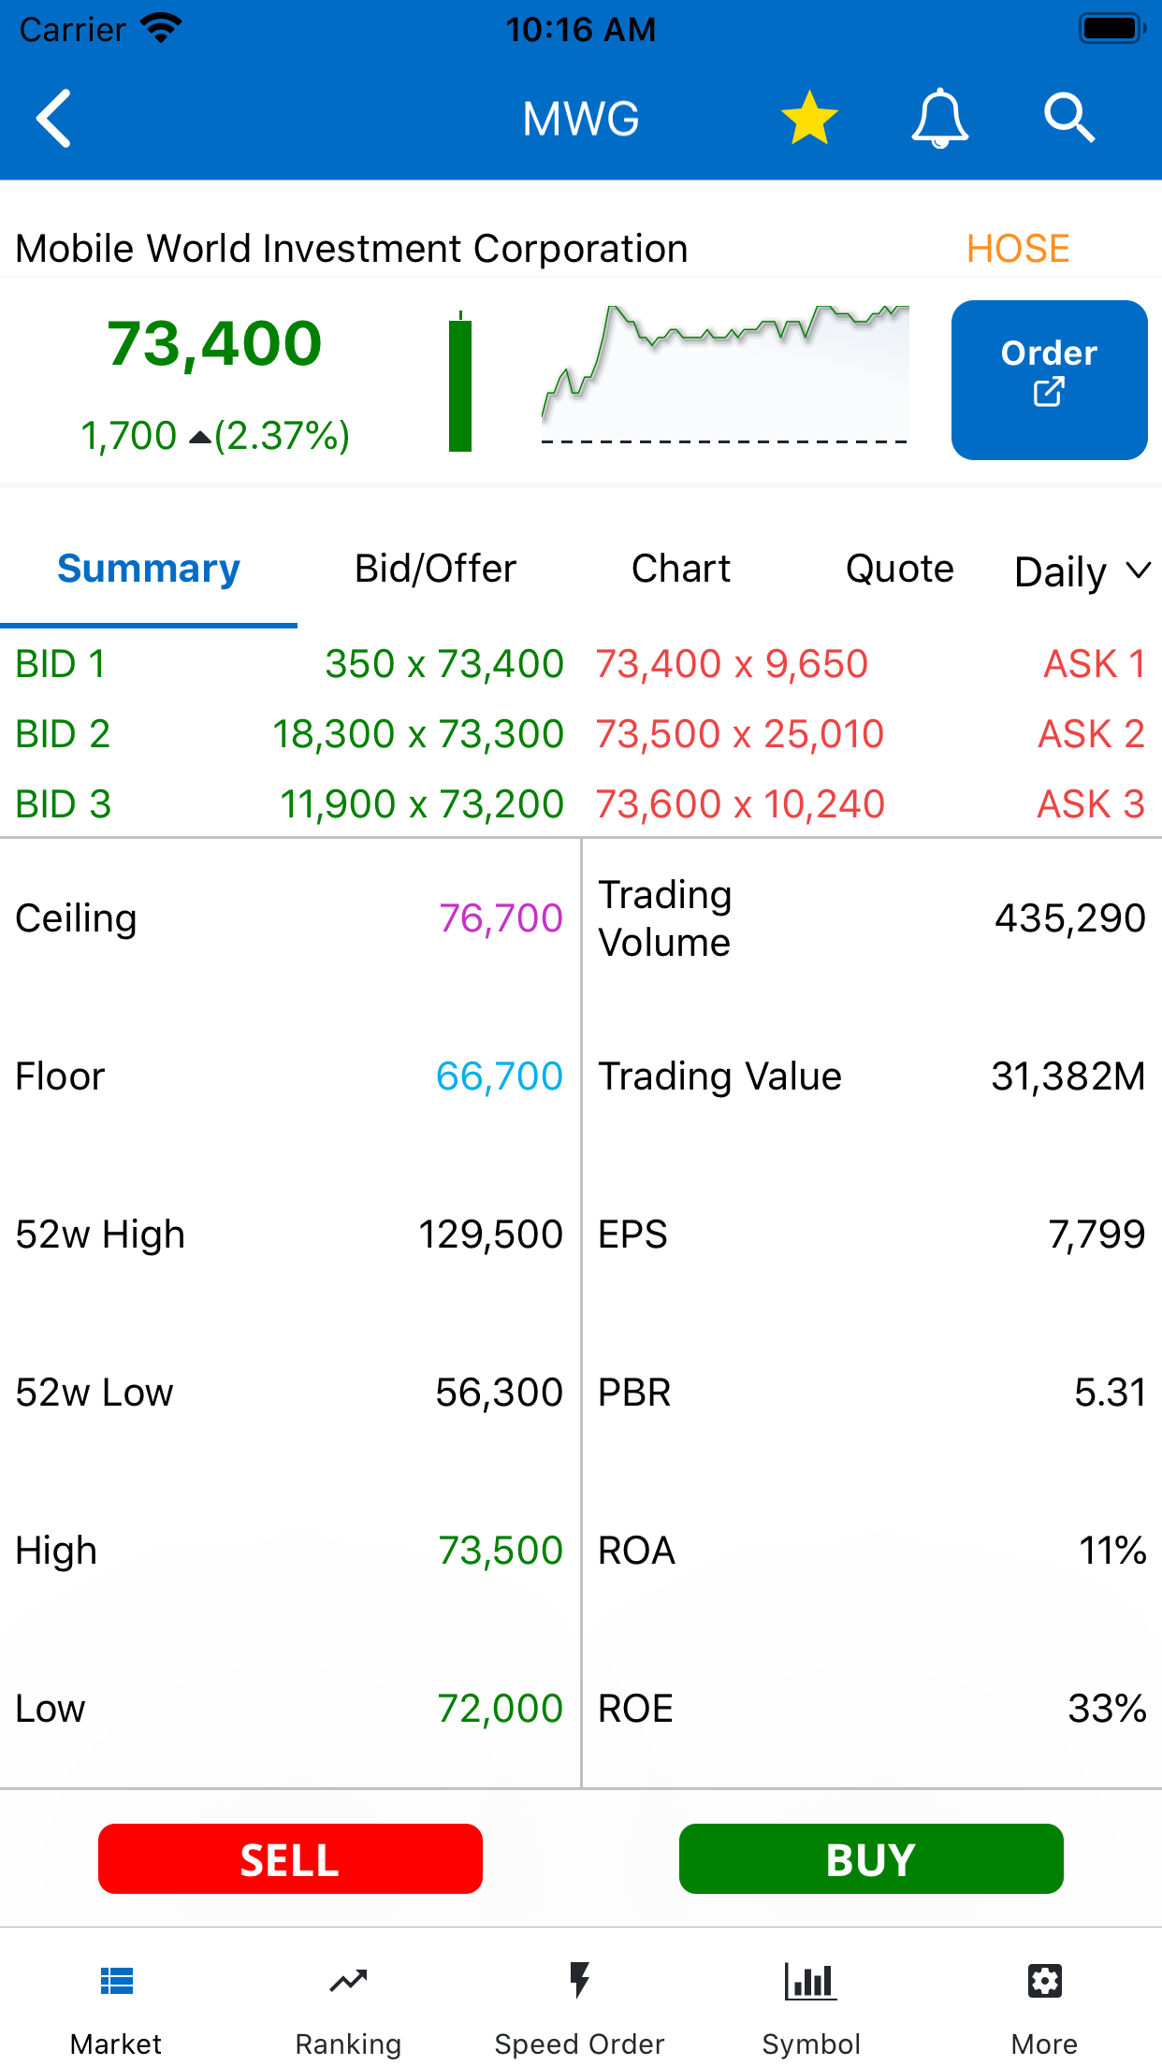Open the Market list icon
The height and width of the screenshot is (2065, 1162).
click(x=117, y=1981)
